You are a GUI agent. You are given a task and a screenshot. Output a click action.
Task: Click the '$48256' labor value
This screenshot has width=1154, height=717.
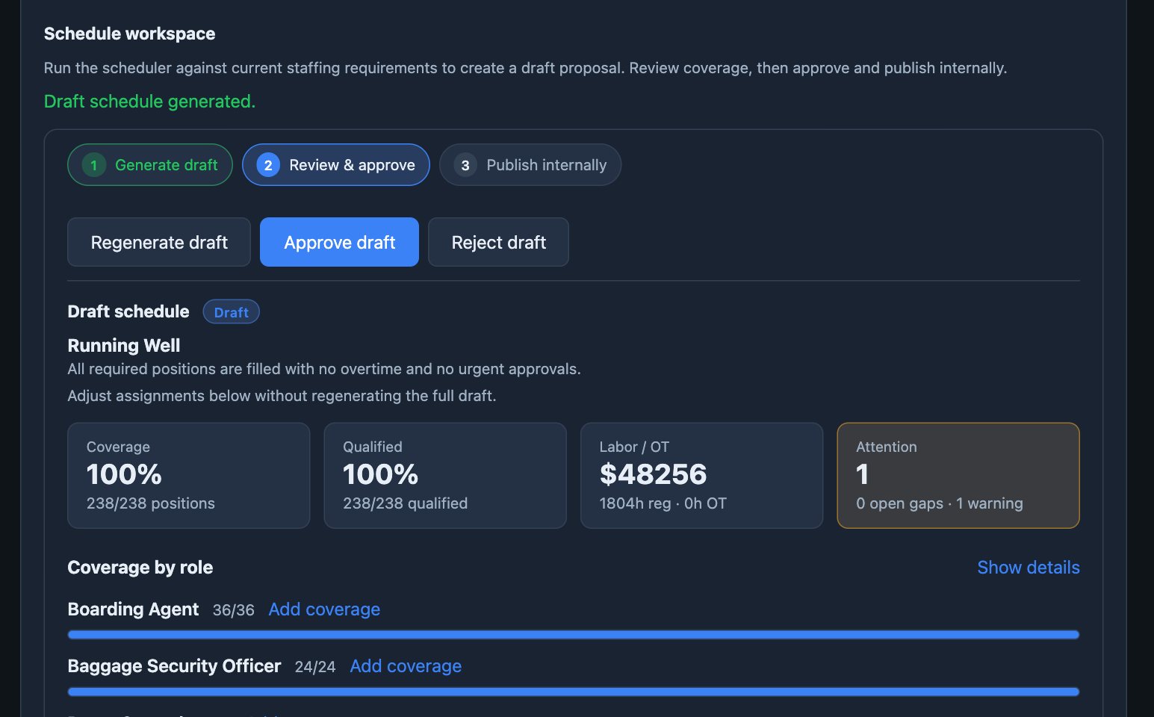pyautogui.click(x=653, y=474)
